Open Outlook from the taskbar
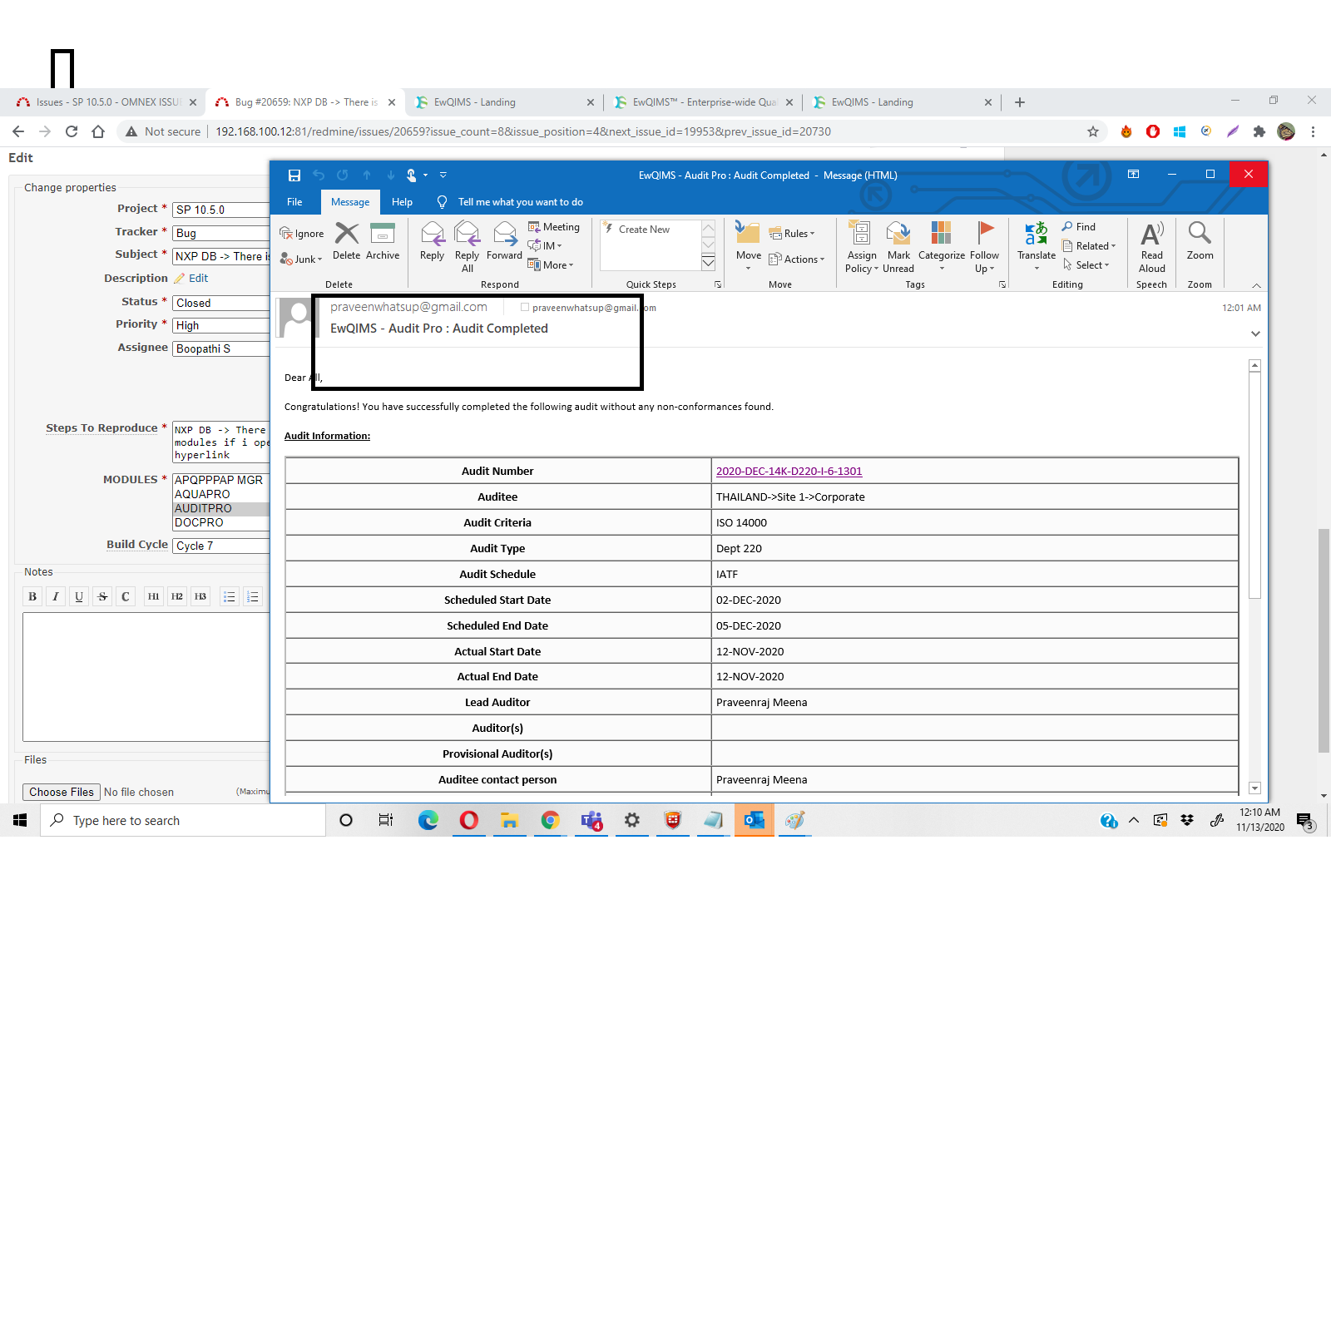The image size is (1331, 1339). click(x=755, y=821)
